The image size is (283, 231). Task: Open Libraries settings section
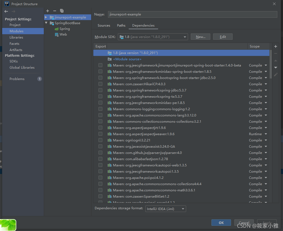(x=16, y=37)
